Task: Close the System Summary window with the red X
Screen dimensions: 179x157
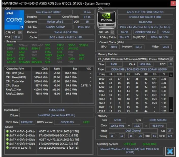Action: coord(173,3)
